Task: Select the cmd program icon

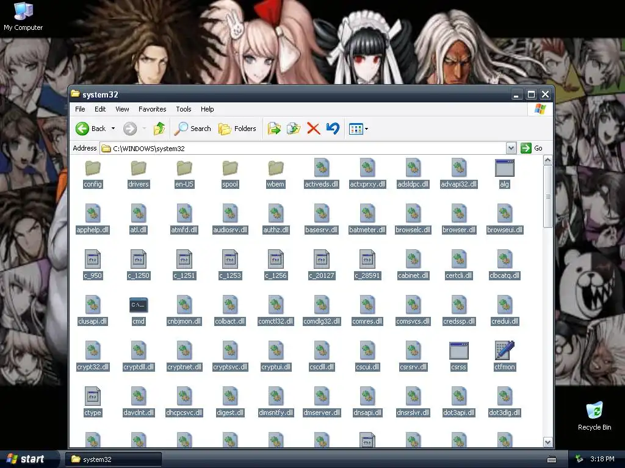Action: 139,305
